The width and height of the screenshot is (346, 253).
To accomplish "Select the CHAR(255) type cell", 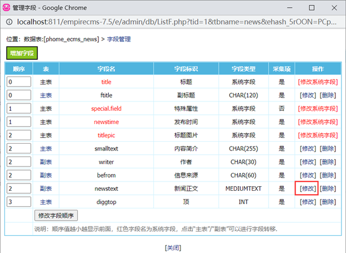I will tap(243, 149).
